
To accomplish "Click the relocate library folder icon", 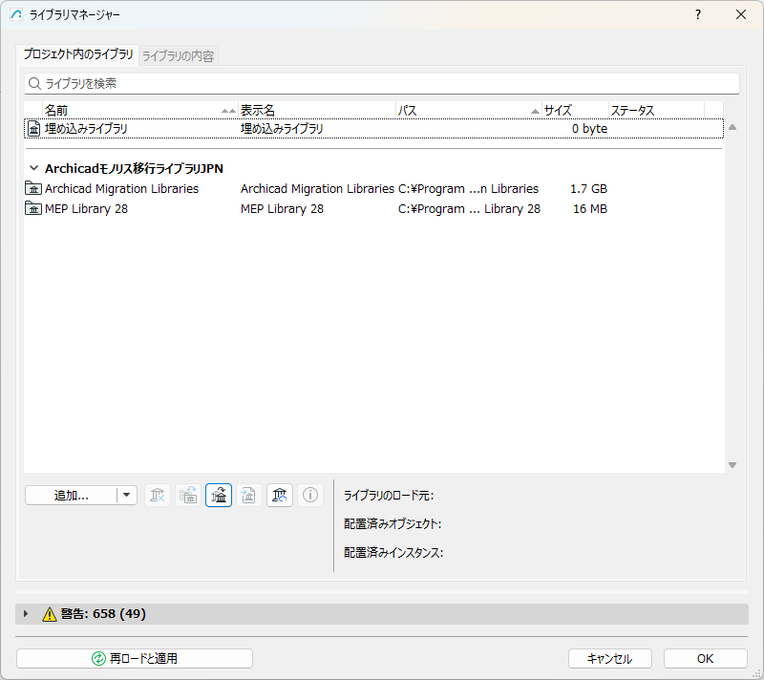I will [188, 496].
